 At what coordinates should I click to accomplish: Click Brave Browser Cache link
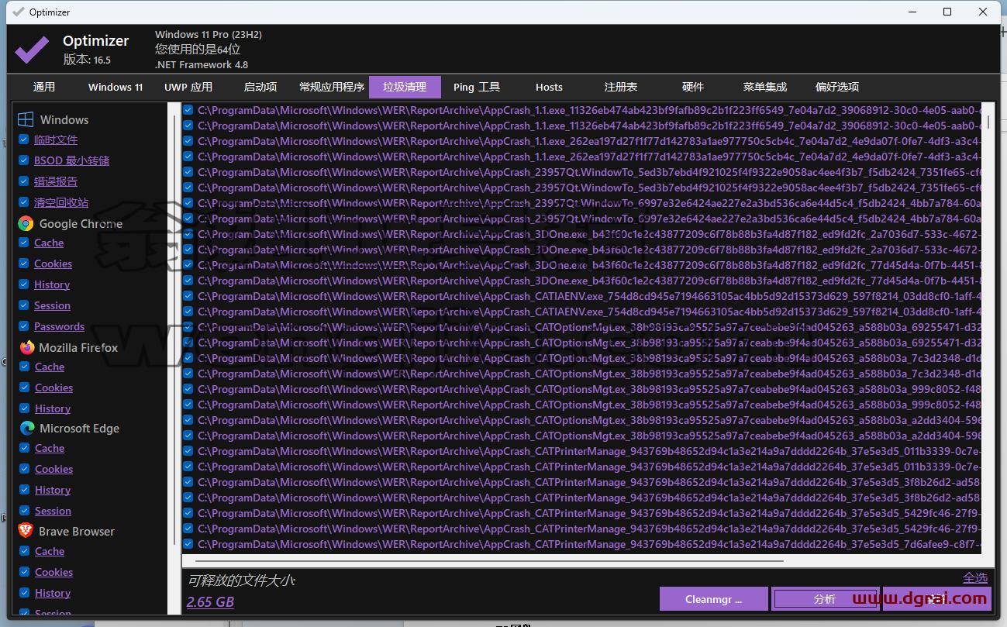click(x=50, y=551)
